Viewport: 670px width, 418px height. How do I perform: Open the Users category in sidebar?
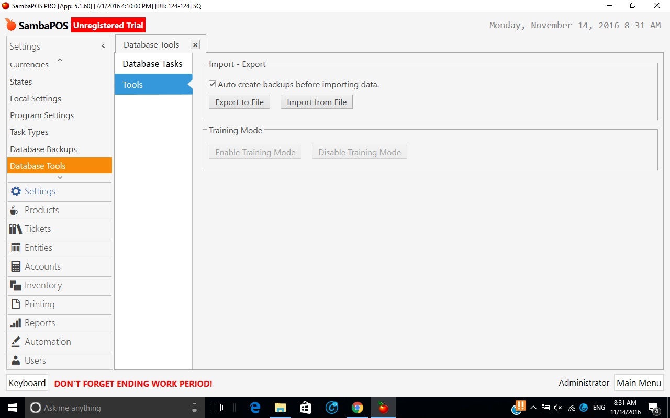coord(60,361)
